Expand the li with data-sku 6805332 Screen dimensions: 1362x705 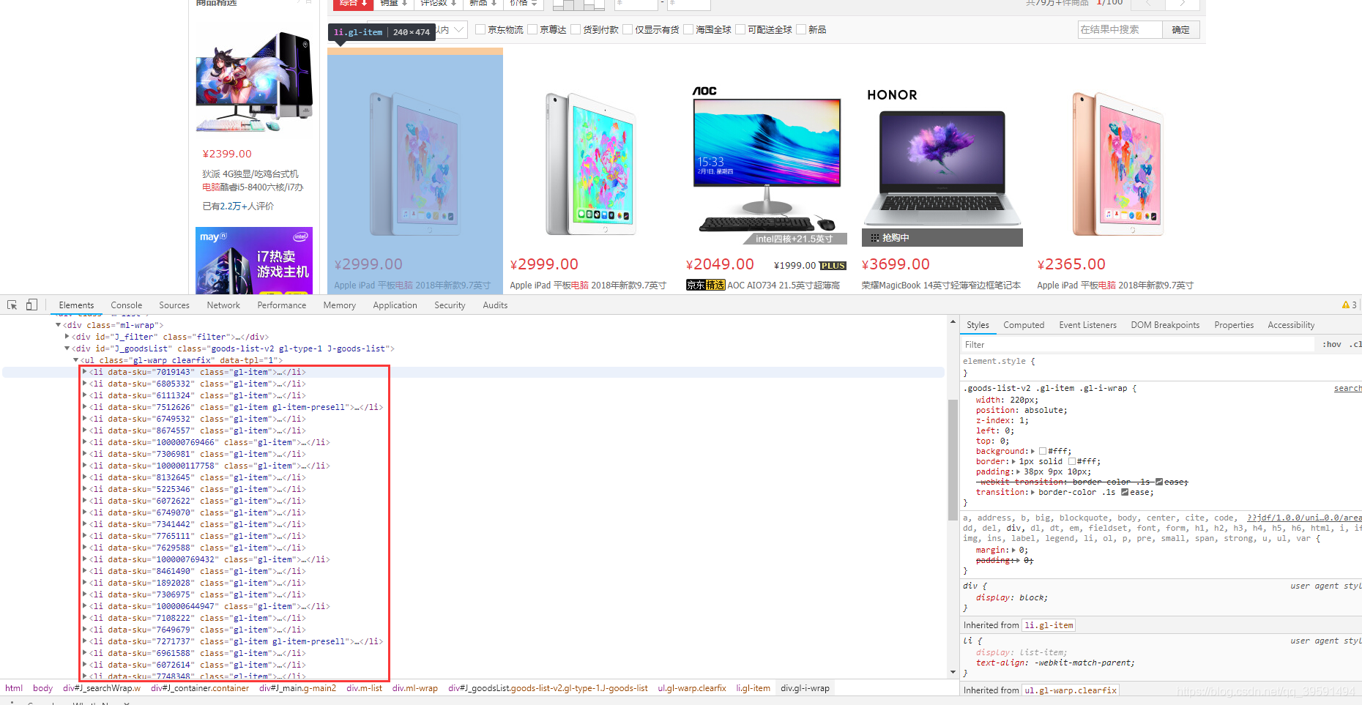pos(85,384)
